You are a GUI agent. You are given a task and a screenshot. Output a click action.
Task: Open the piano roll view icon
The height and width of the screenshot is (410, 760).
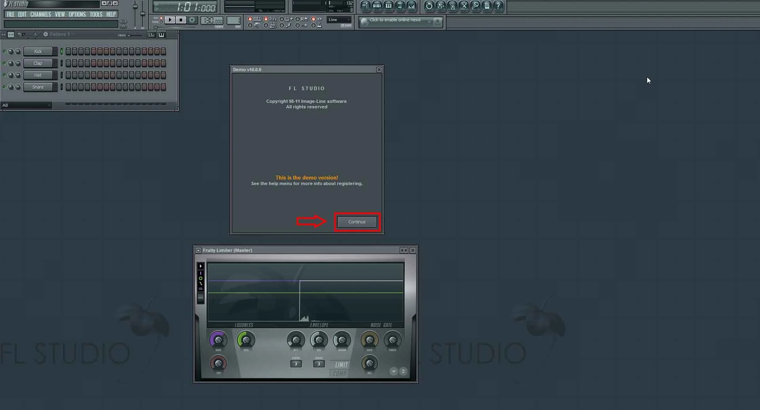click(x=388, y=6)
